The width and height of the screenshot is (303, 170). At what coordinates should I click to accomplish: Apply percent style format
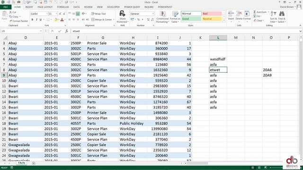pyautogui.click(x=138, y=19)
